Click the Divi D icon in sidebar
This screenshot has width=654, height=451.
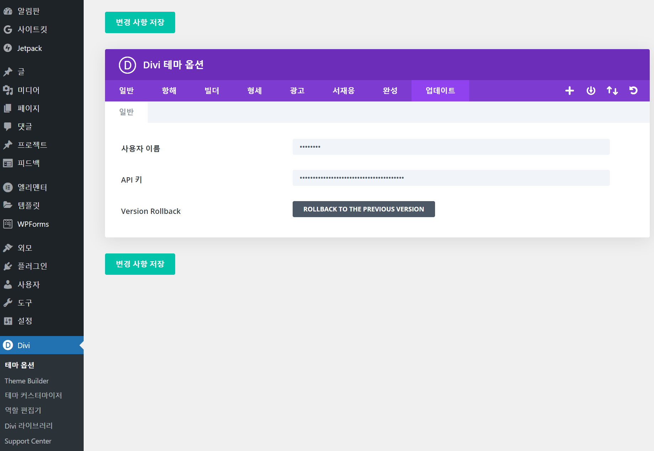[8, 345]
